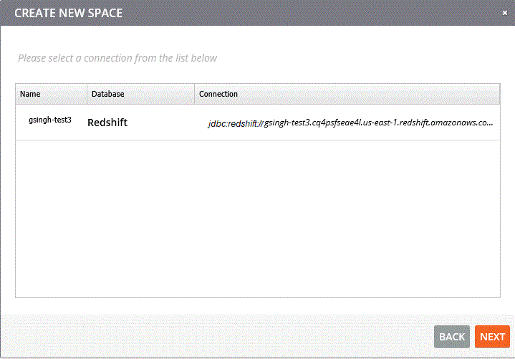Click the 'amazonaws' portion of the connection URL
Viewport: 515px width, 359px height.
click(x=454, y=123)
